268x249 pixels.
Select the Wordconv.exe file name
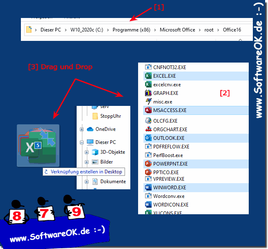(169, 196)
